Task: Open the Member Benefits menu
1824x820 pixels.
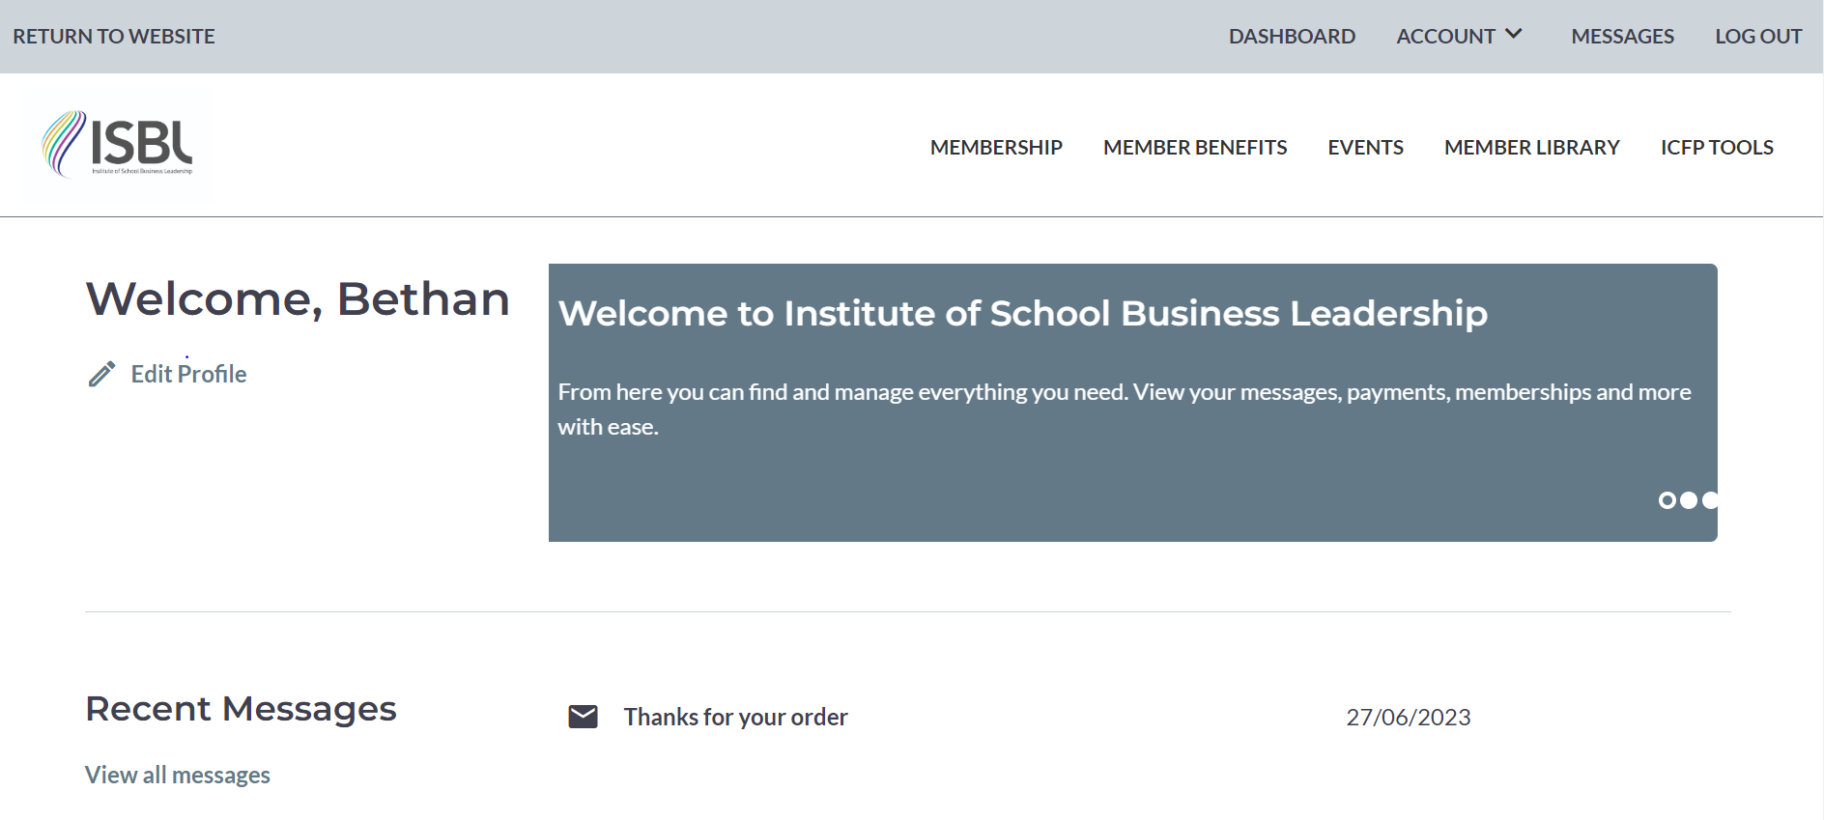Action: (x=1195, y=147)
